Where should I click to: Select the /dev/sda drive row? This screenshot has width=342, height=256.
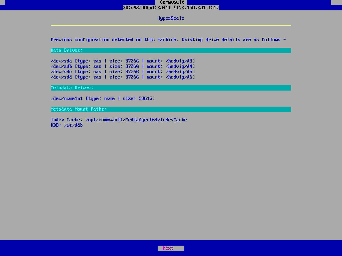click(123, 61)
